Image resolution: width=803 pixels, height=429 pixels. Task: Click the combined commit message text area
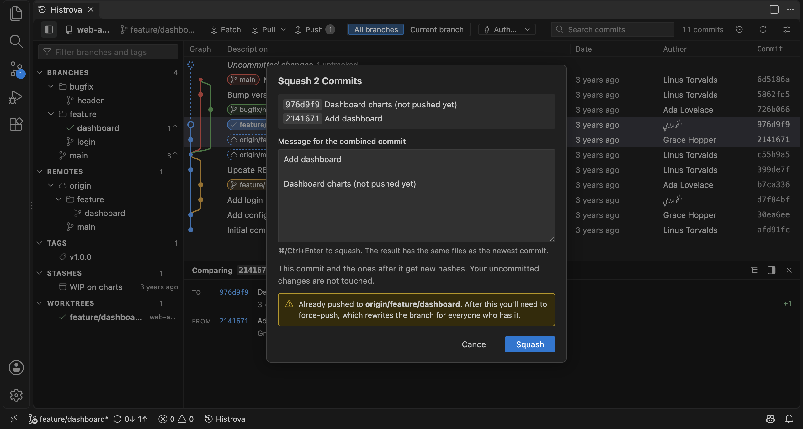[x=417, y=196]
